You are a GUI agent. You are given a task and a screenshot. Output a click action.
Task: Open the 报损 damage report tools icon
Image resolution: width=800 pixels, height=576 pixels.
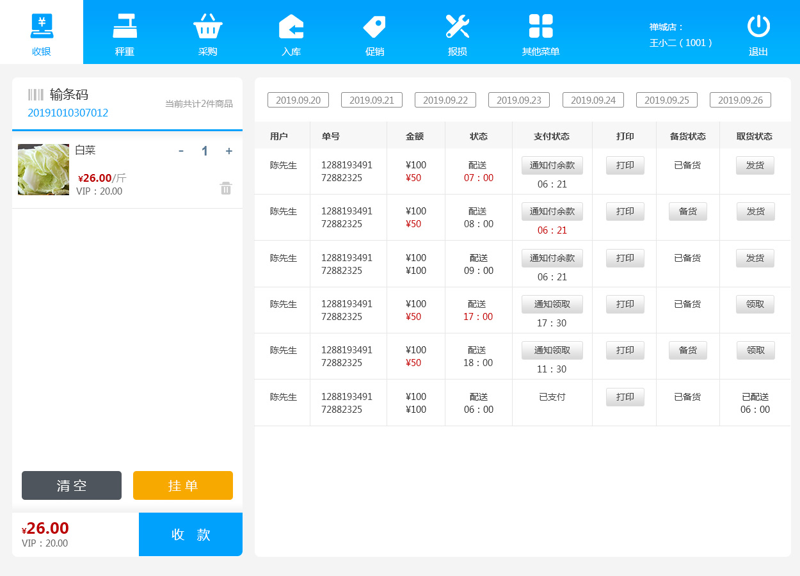[x=458, y=27]
